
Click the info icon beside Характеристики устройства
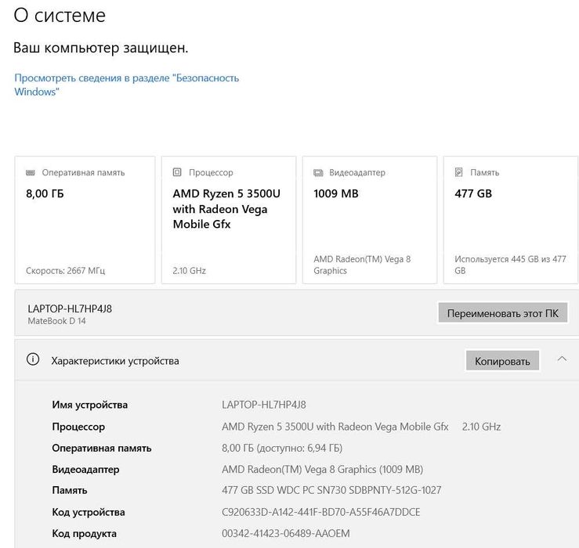[33, 359]
